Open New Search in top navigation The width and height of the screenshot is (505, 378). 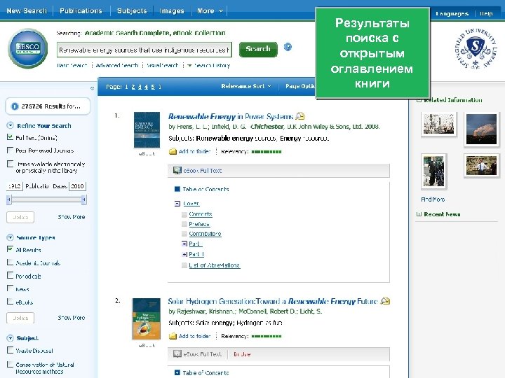(27, 10)
